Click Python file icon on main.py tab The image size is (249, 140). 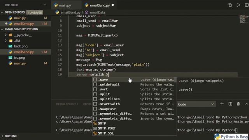[56, 5]
